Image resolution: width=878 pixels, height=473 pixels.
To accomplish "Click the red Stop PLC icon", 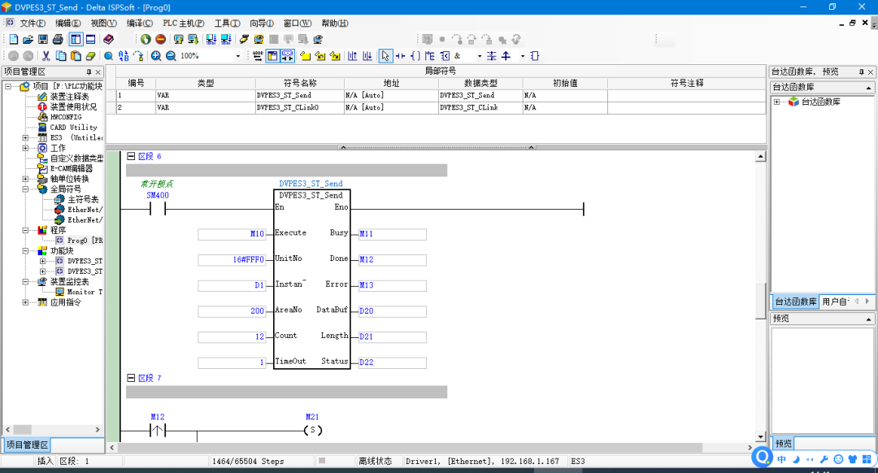I will 161,39.
